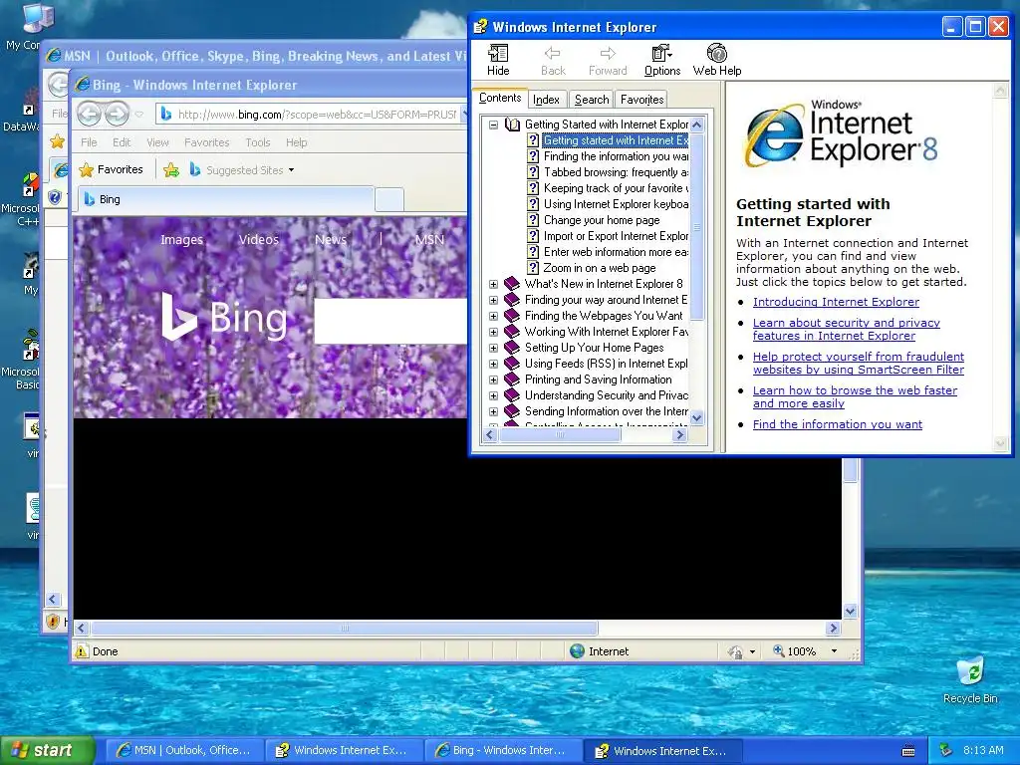The image size is (1020, 765).
Task: Click the Favorites star button in Bing window
Action: (111, 169)
